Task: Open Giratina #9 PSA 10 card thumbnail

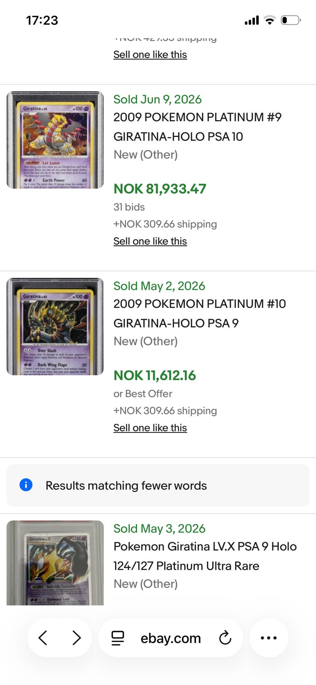Action: pos(55,140)
